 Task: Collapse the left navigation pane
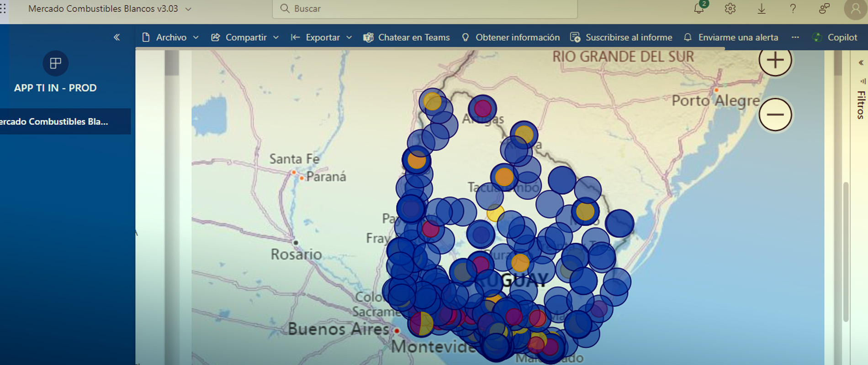pos(116,37)
